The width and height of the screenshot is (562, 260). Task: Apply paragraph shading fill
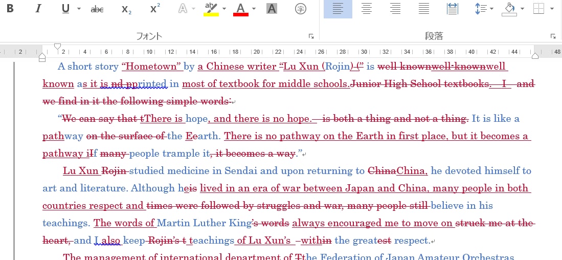[509, 9]
